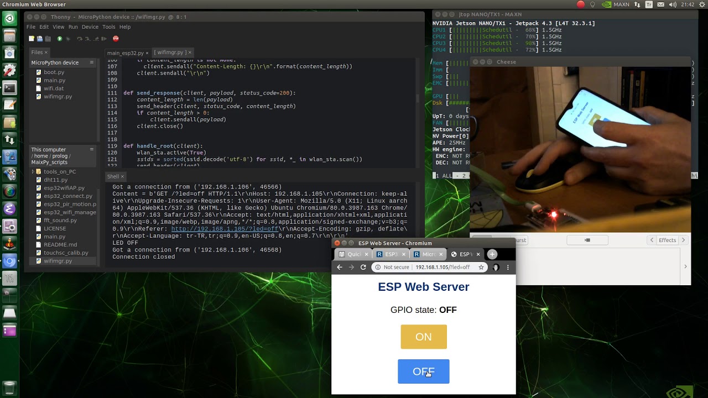Viewport: 708px width, 398px height.
Task: Click NVIDIA MAXN power mode indicator
Action: pos(616,4)
